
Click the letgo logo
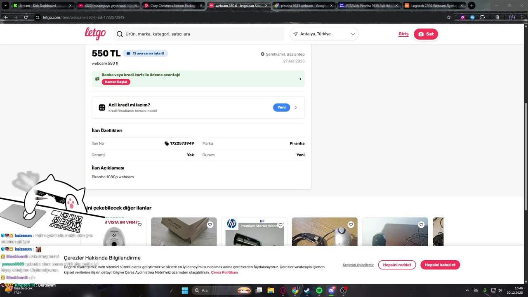point(95,34)
